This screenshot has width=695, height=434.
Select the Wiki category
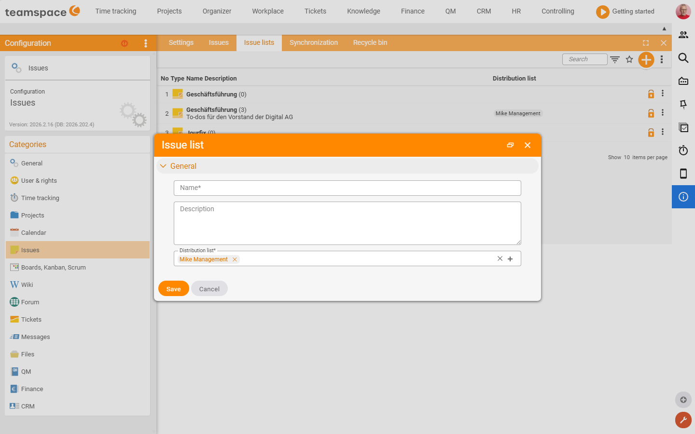tap(78, 285)
